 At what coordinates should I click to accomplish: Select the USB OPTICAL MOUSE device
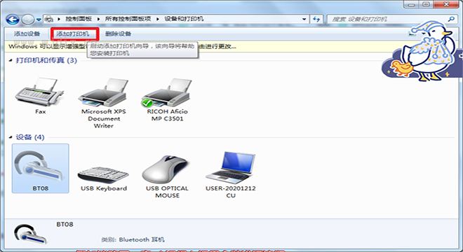[x=166, y=169]
